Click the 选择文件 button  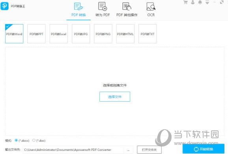point(115,96)
